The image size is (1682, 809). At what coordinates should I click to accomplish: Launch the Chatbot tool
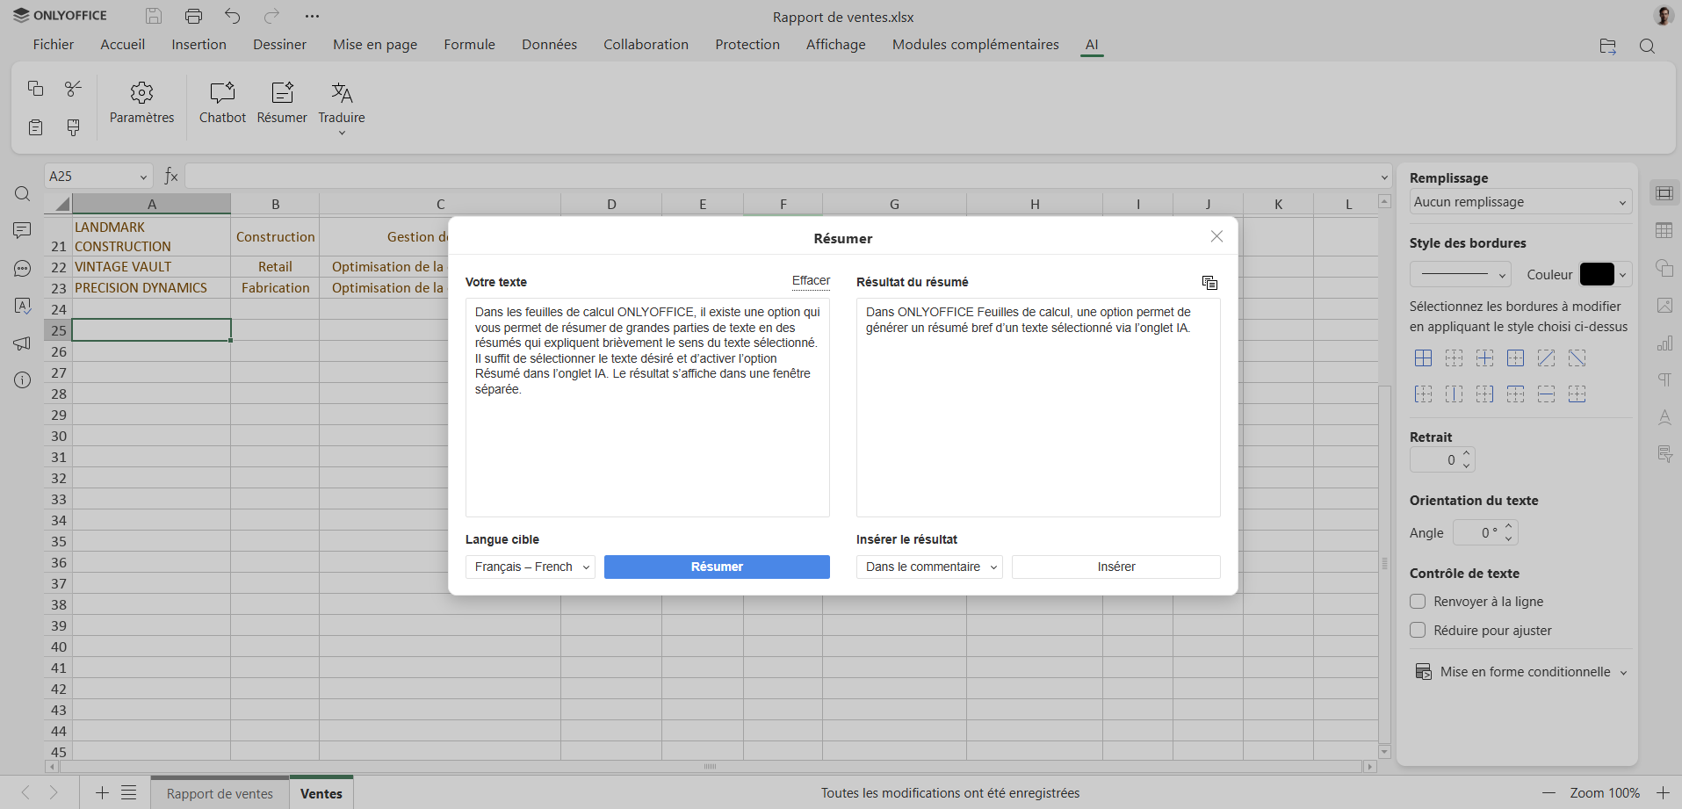[222, 103]
